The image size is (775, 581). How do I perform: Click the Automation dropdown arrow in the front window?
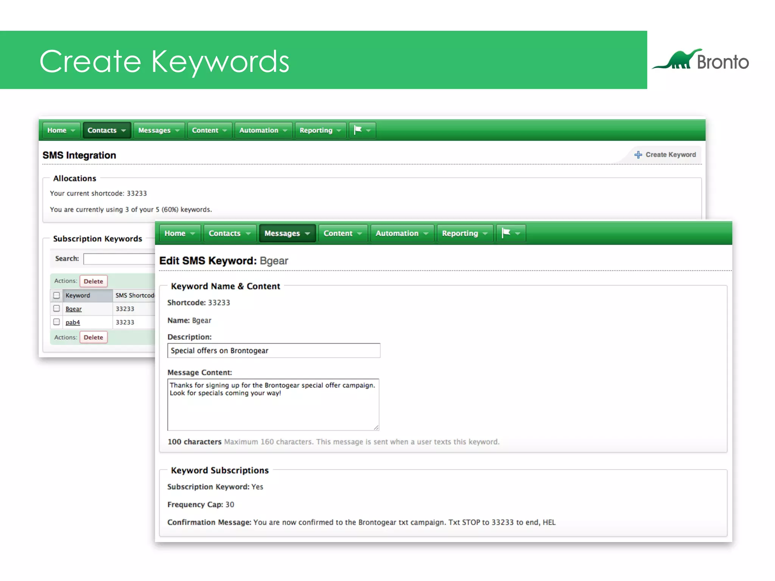pos(426,234)
